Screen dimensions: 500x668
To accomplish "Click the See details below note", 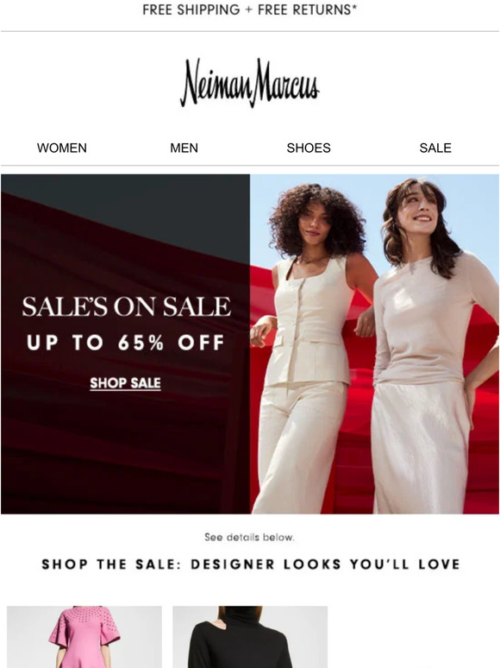I will pyautogui.click(x=249, y=537).
